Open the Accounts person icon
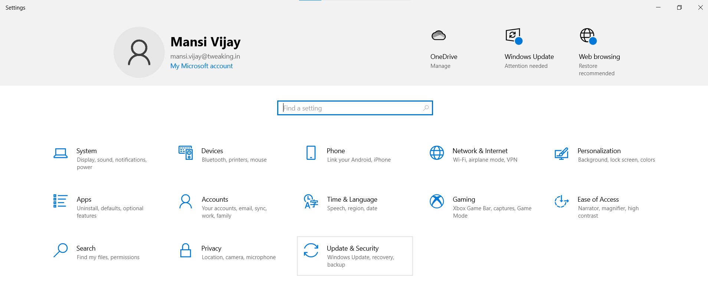The height and width of the screenshot is (284, 708). pos(186,201)
